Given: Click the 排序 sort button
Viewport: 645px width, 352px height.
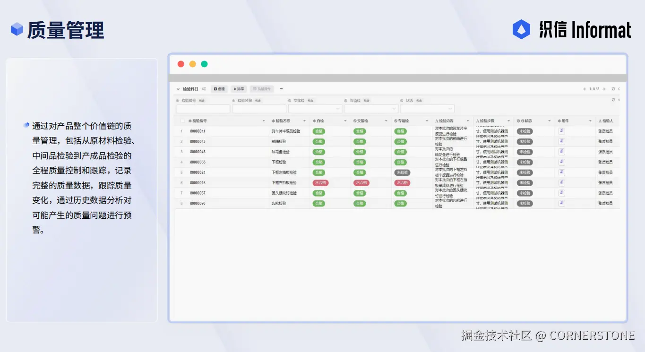Looking at the screenshot, I should [239, 89].
